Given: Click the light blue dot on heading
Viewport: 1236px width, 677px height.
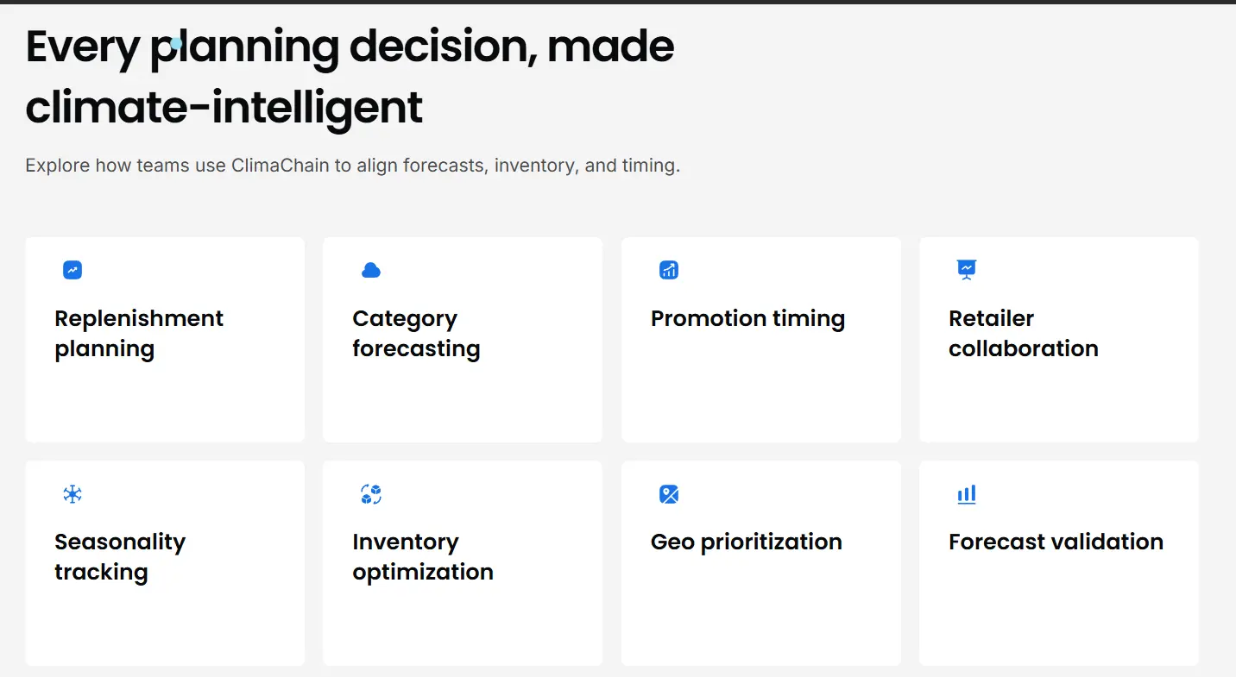Looking at the screenshot, I should (x=176, y=43).
